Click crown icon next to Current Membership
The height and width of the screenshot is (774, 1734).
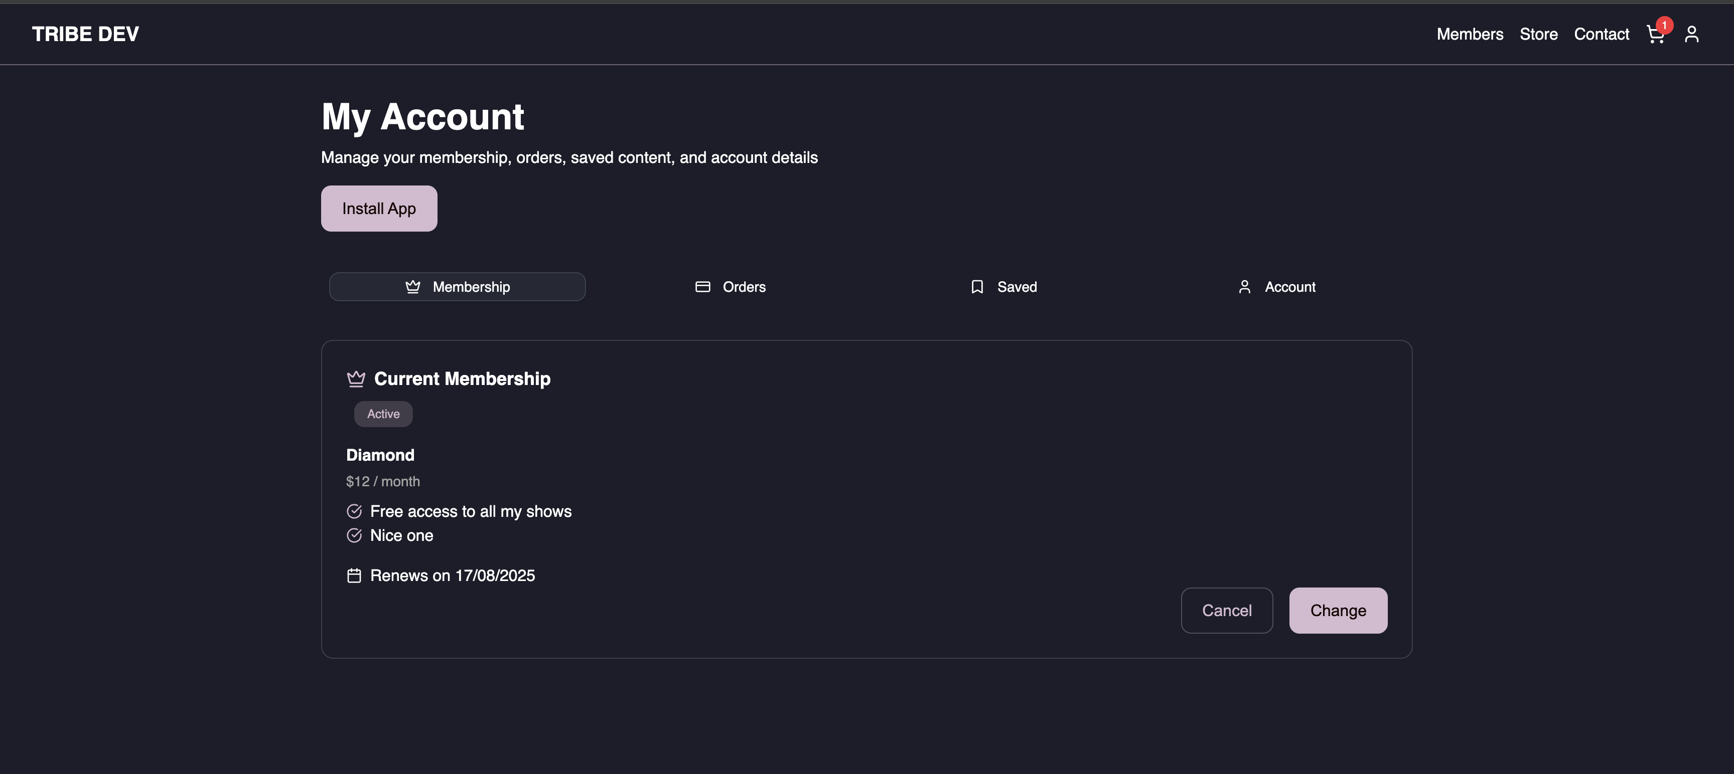tap(355, 379)
